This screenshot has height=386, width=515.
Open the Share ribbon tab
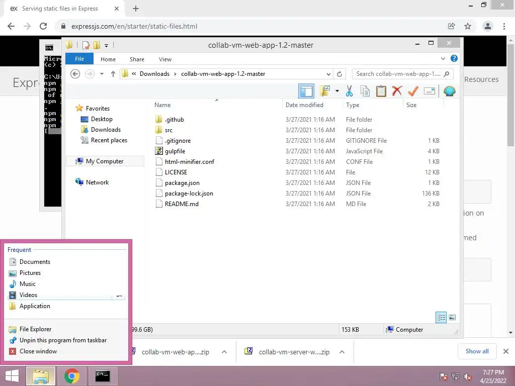pyautogui.click(x=137, y=59)
